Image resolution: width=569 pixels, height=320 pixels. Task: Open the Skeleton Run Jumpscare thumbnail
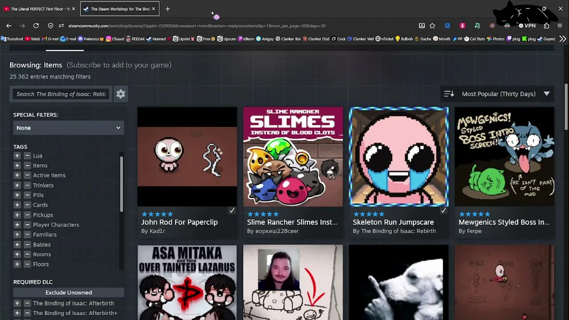[x=399, y=157]
